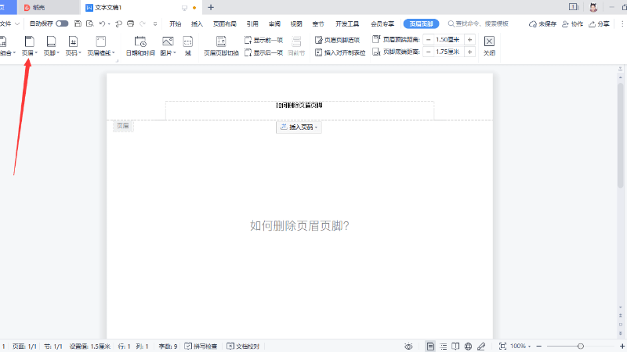Click the undo arrow icon
This screenshot has width=627, height=352.
[102, 24]
